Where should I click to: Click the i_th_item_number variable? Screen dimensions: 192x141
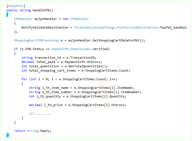tap(57, 92)
